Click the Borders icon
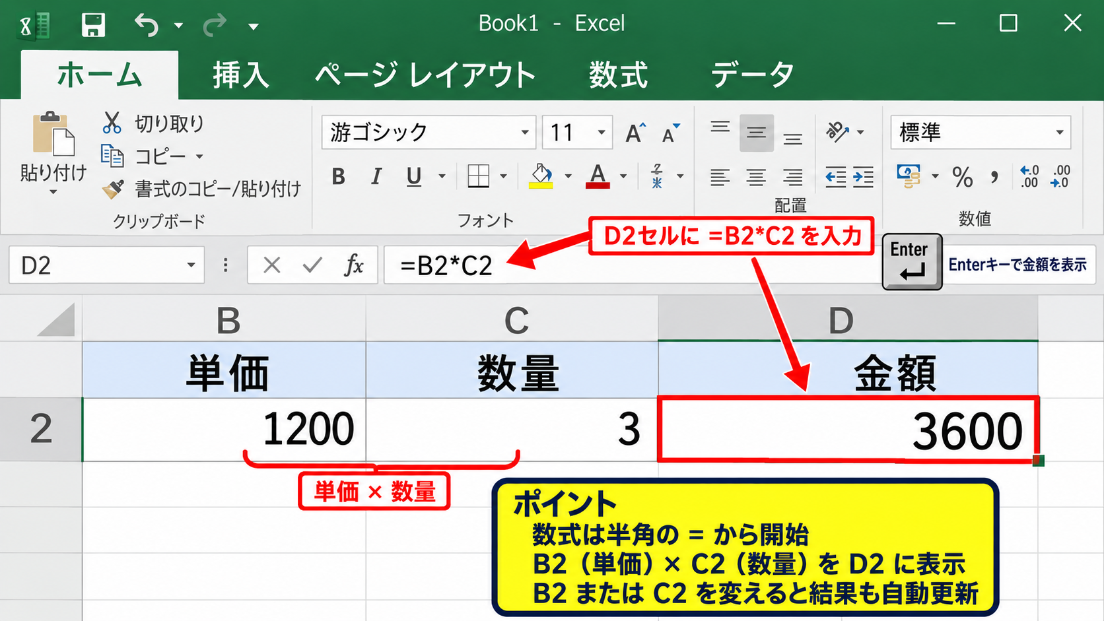Screen dimensions: 1104x621 pos(478,176)
